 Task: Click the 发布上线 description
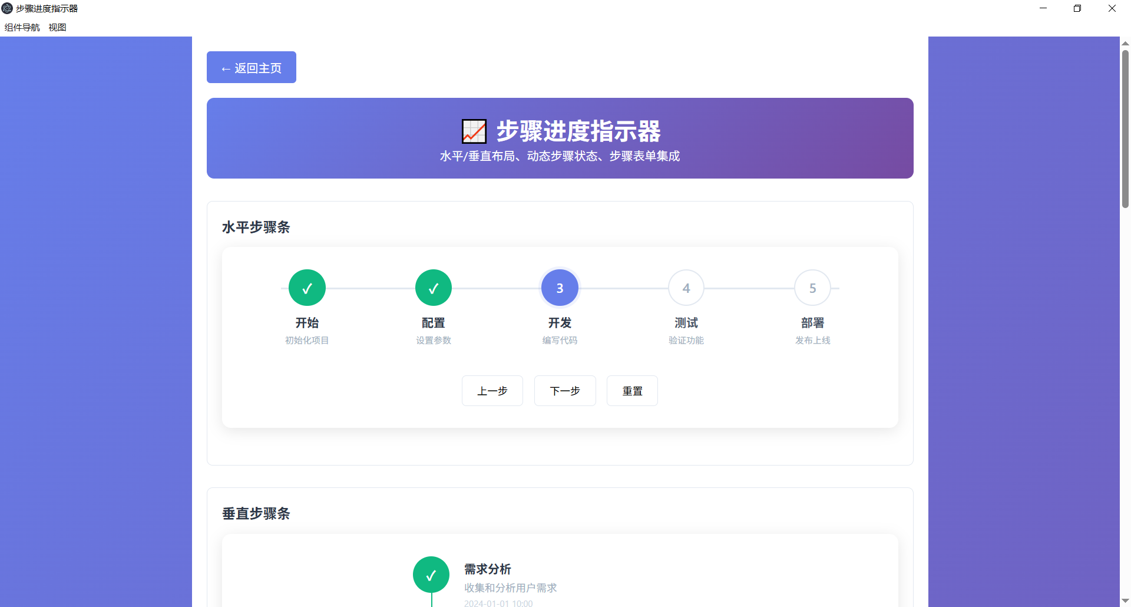[x=812, y=340]
